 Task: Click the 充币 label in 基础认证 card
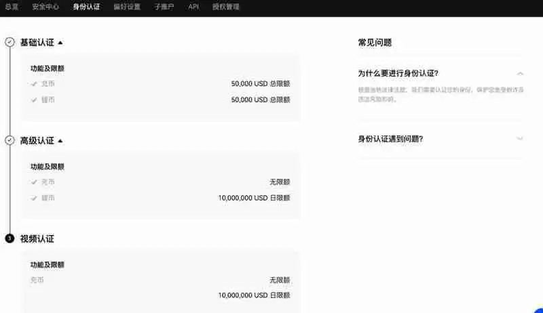pos(48,83)
